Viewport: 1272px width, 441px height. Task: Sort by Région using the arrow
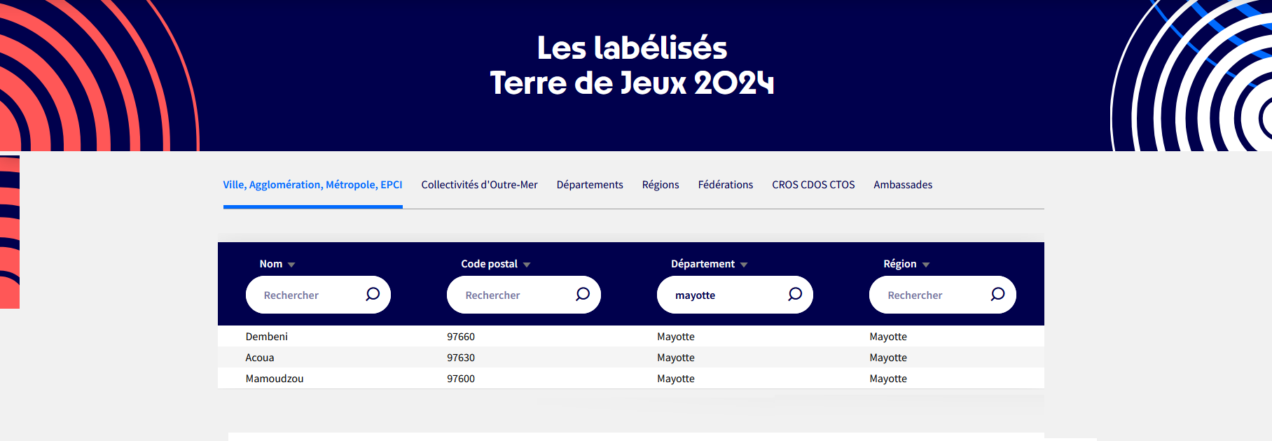click(x=926, y=265)
